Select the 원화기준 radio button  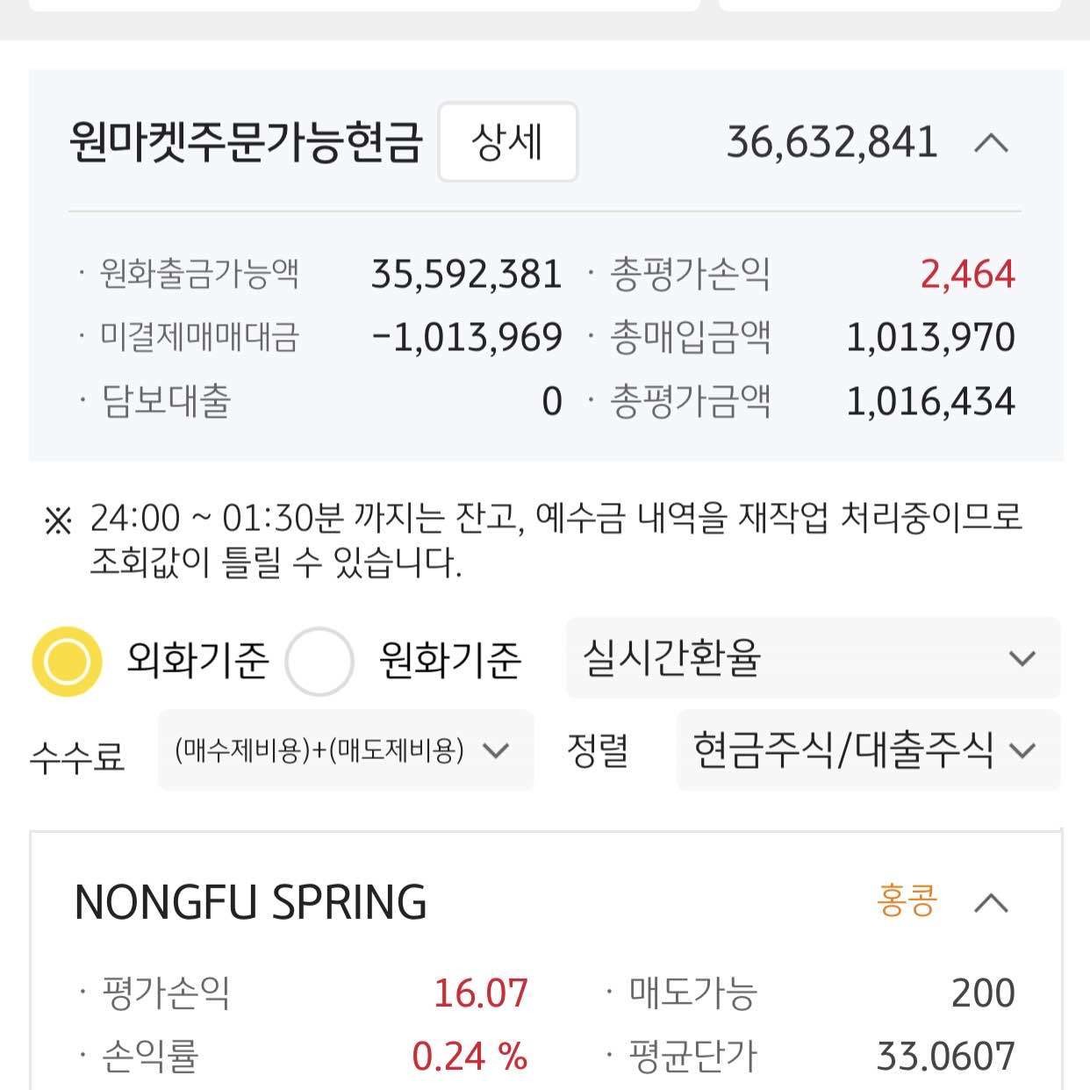click(x=319, y=661)
